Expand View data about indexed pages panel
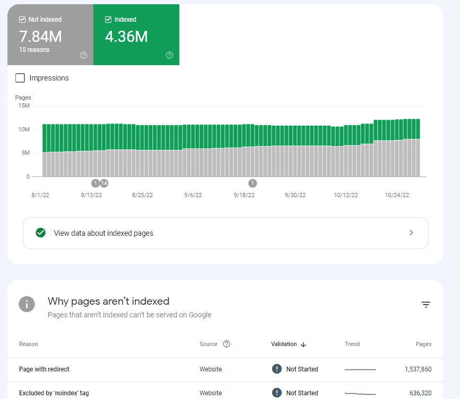The height and width of the screenshot is (399, 460). (411, 233)
